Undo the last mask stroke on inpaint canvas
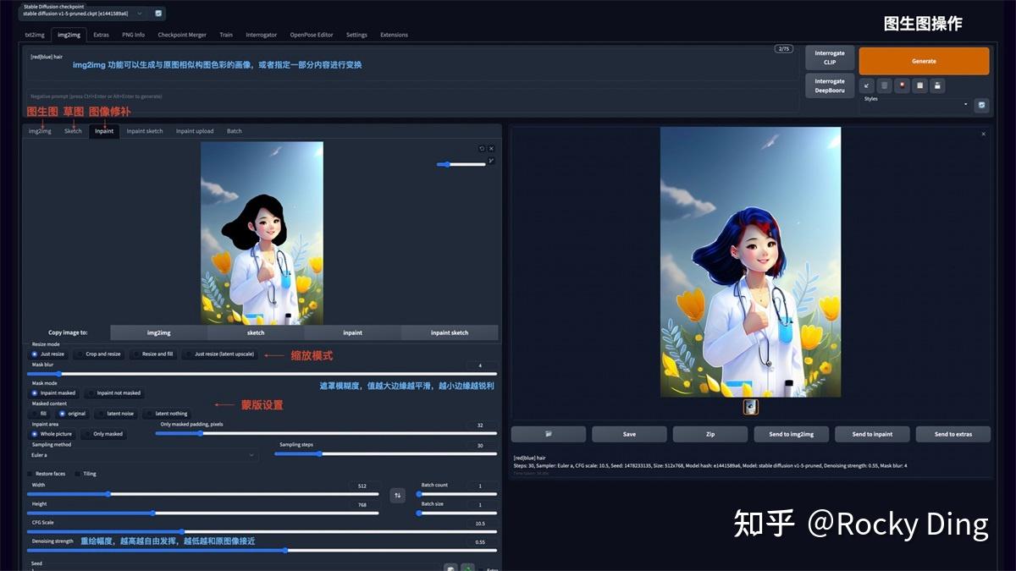 (x=483, y=147)
